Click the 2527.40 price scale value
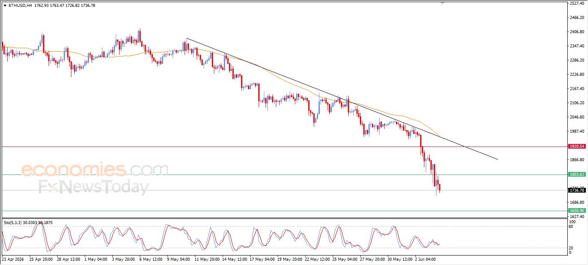 pyautogui.click(x=577, y=3)
